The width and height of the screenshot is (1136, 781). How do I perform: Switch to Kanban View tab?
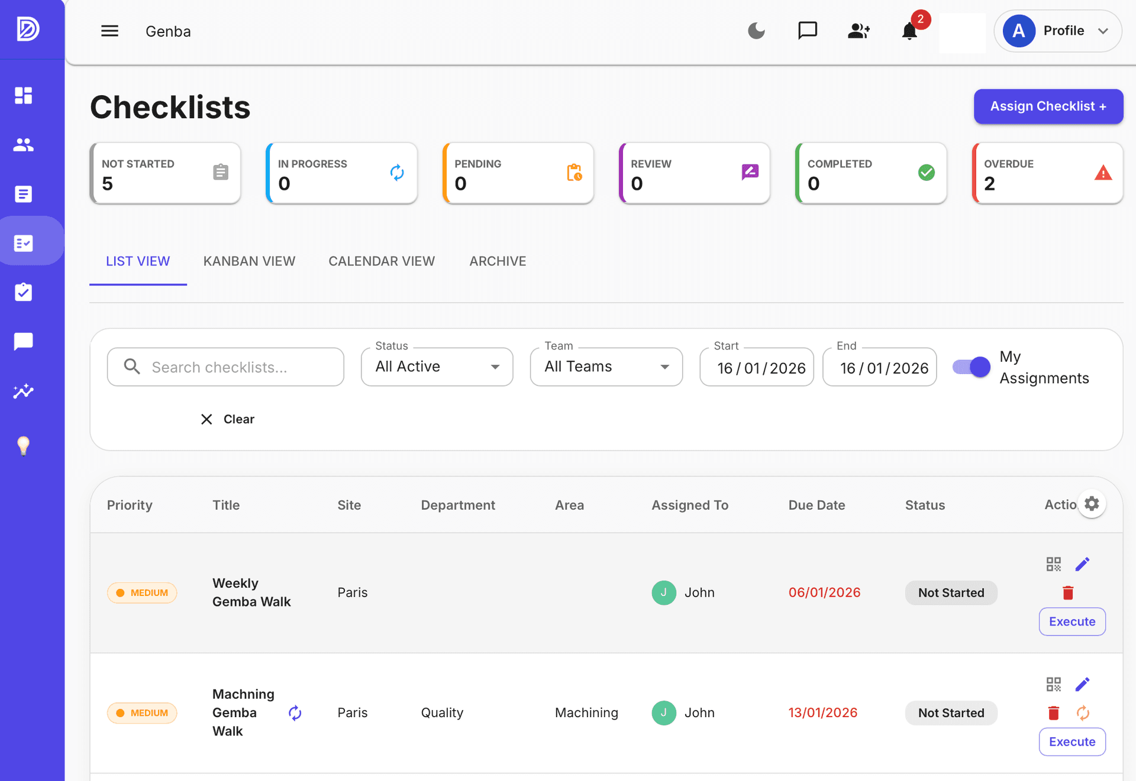249,261
